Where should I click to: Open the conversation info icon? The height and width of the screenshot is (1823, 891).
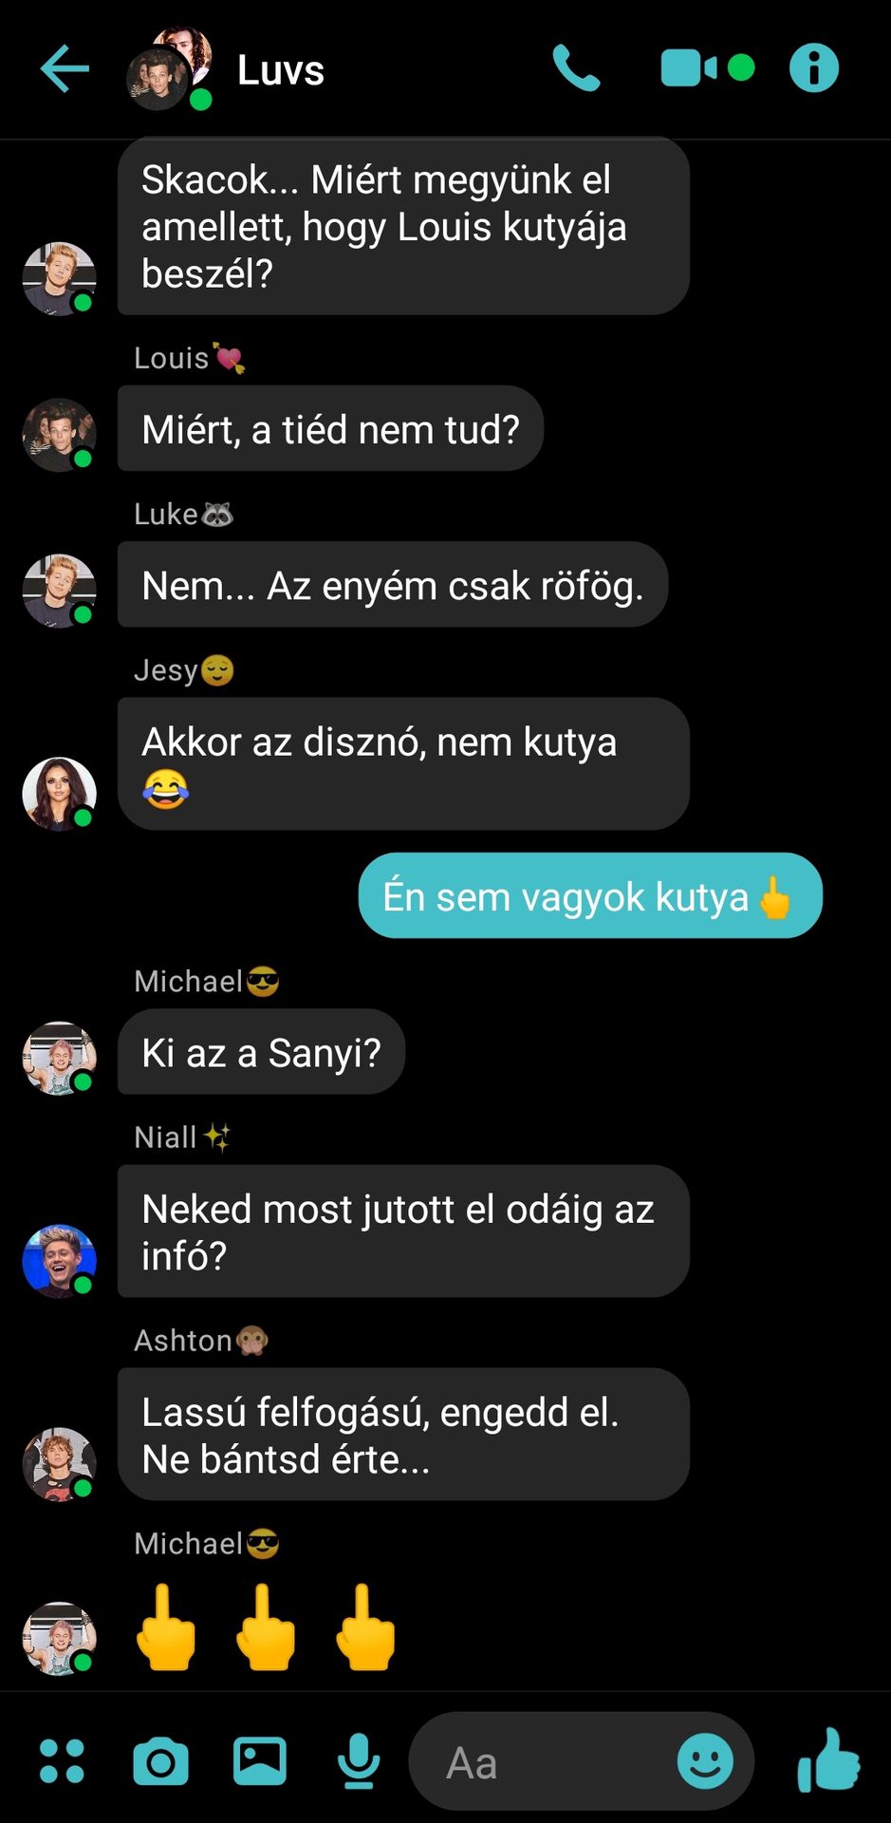click(814, 68)
